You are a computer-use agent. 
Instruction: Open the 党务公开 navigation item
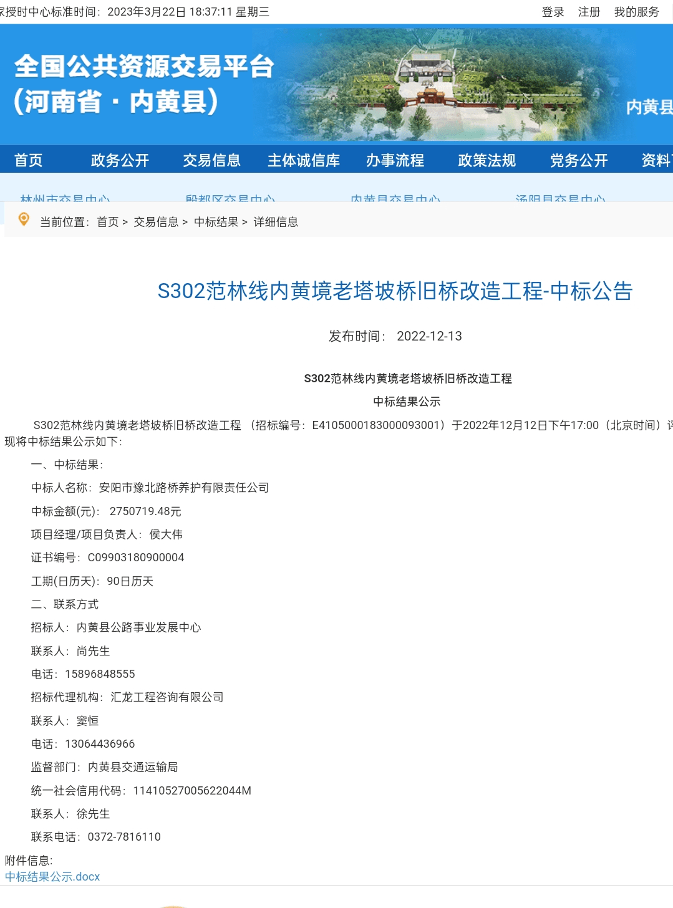578,160
